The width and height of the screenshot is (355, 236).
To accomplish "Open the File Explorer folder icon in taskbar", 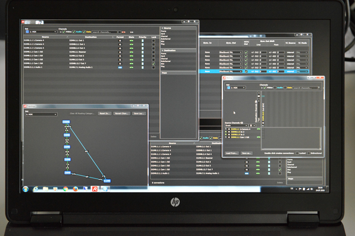I will (47, 188).
